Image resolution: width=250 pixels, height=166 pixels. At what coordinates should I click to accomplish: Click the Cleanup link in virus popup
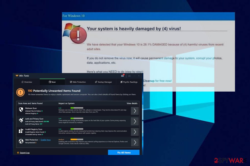coord(149,81)
